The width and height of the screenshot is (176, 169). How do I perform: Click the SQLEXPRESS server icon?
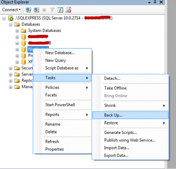(x=11, y=18)
